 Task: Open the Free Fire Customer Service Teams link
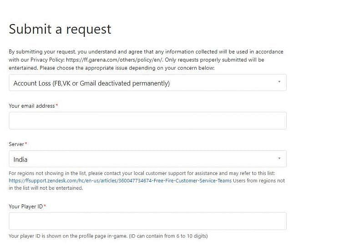point(120,181)
